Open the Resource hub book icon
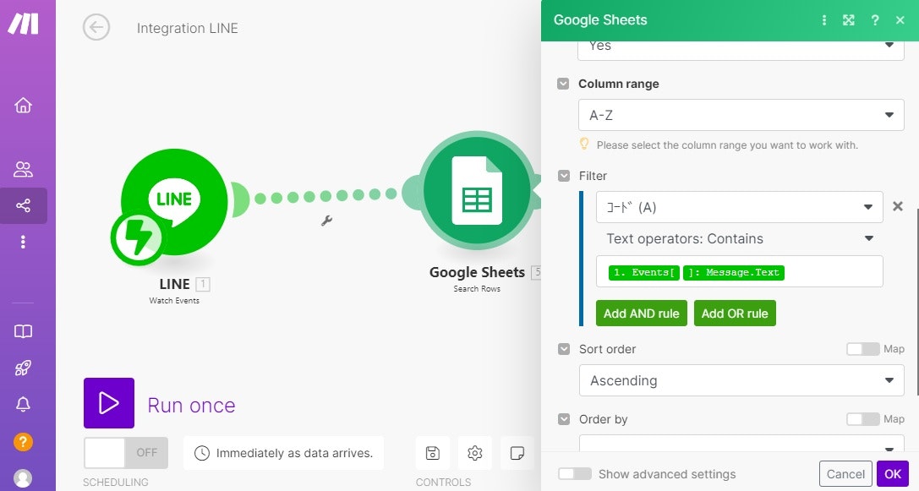This screenshot has height=491, width=919. (23, 331)
